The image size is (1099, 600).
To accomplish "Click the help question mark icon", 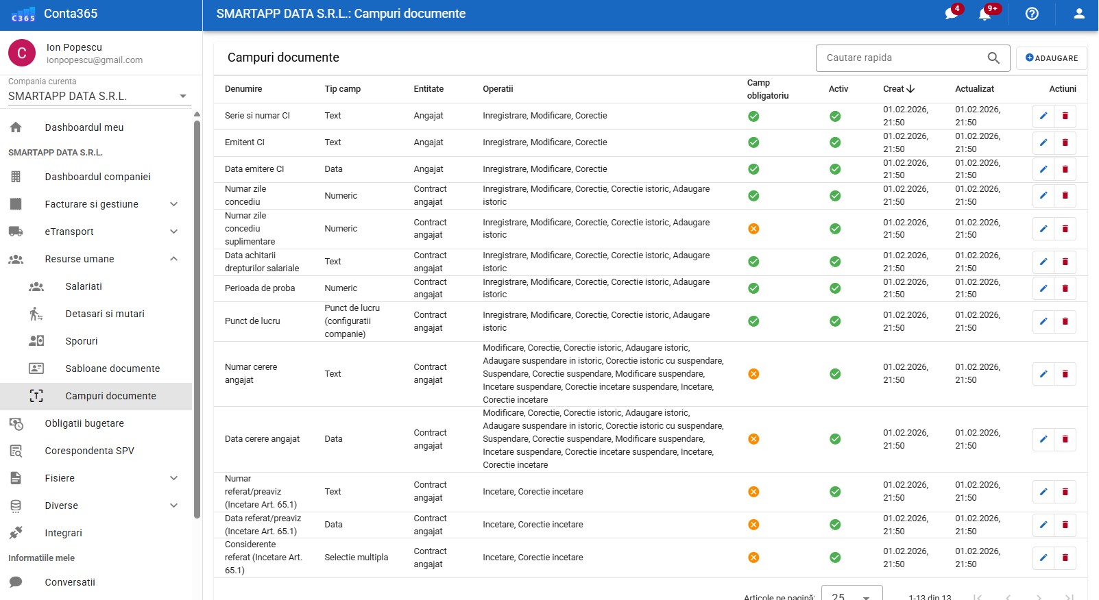I will [x=1032, y=14].
